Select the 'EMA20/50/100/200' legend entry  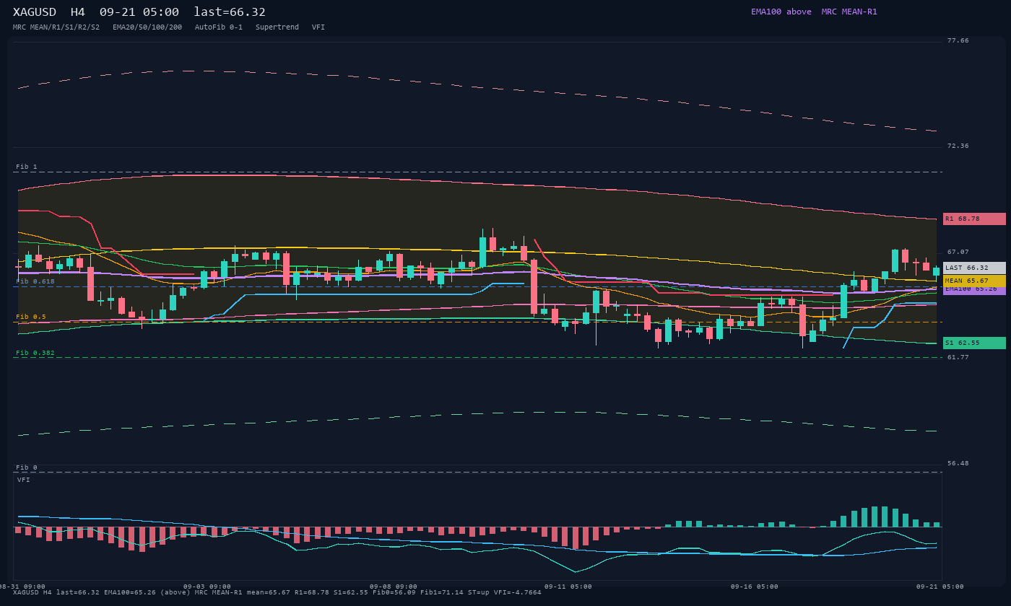point(147,27)
